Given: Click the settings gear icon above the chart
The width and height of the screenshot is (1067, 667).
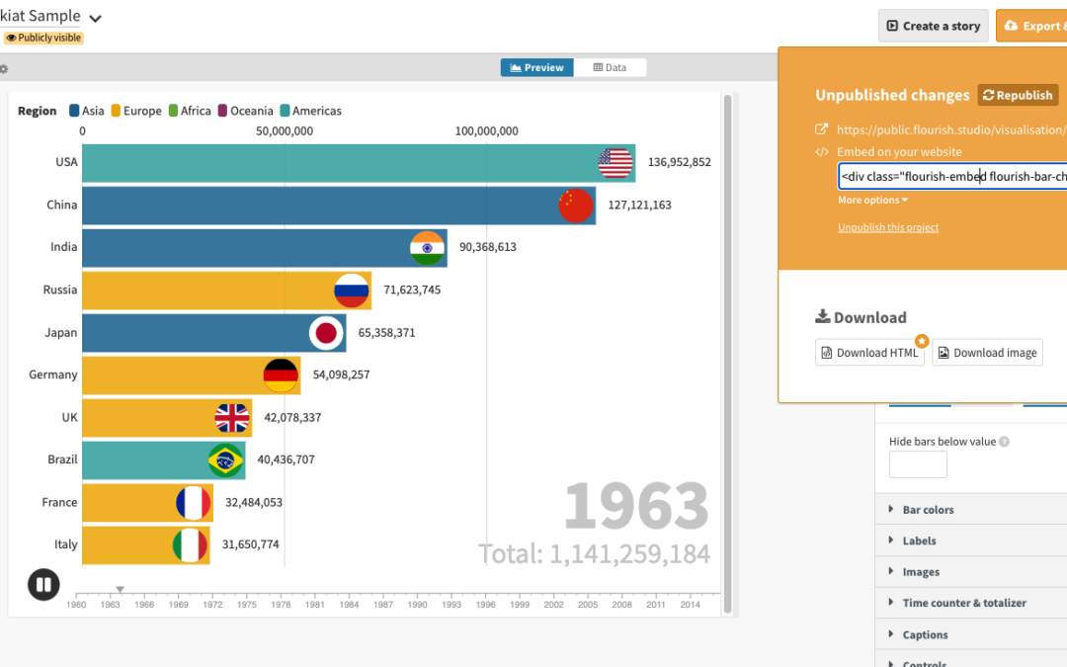Looking at the screenshot, I should tap(4, 69).
